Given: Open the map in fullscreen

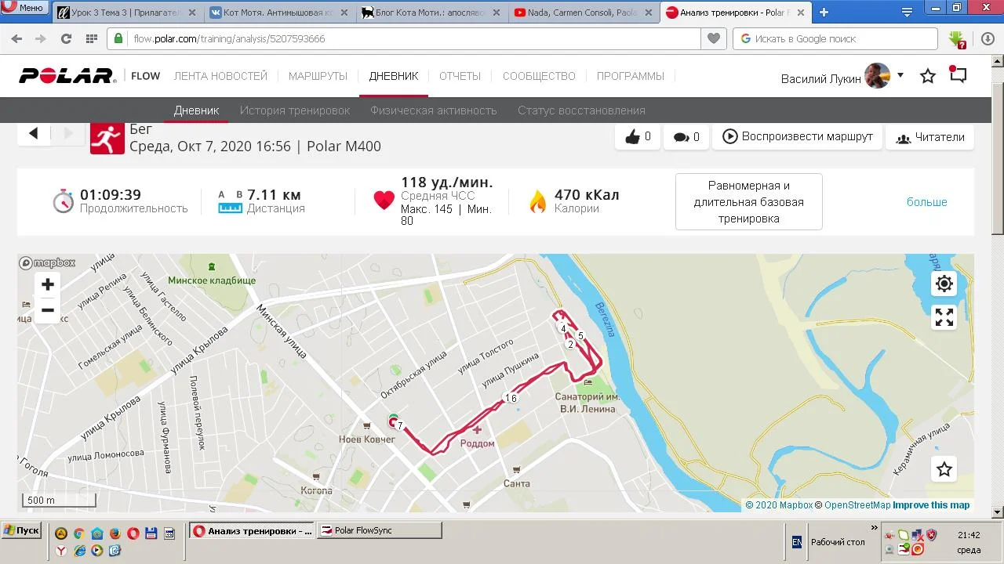Looking at the screenshot, I should (944, 317).
